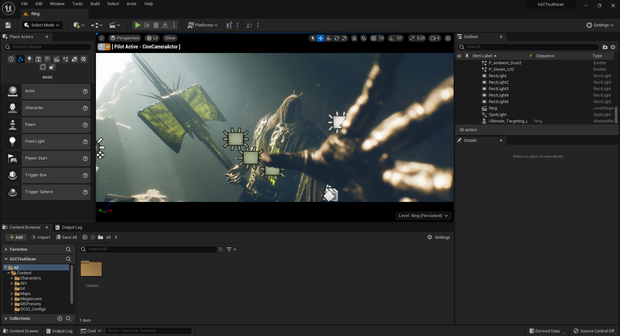Click the Cinematic actor category icon
Viewport: 620px width, 336px height.
(x=57, y=59)
